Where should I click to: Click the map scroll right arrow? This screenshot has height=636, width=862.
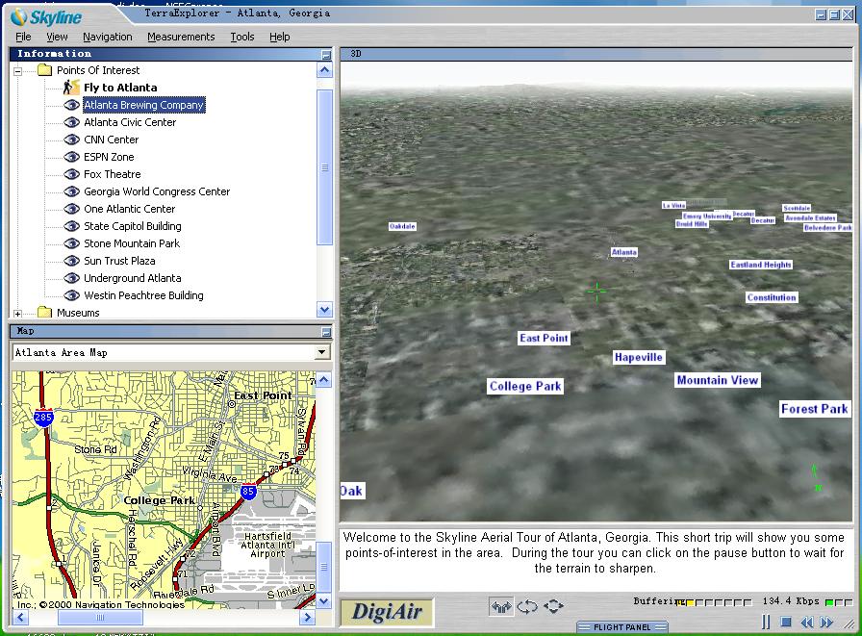tap(307, 618)
